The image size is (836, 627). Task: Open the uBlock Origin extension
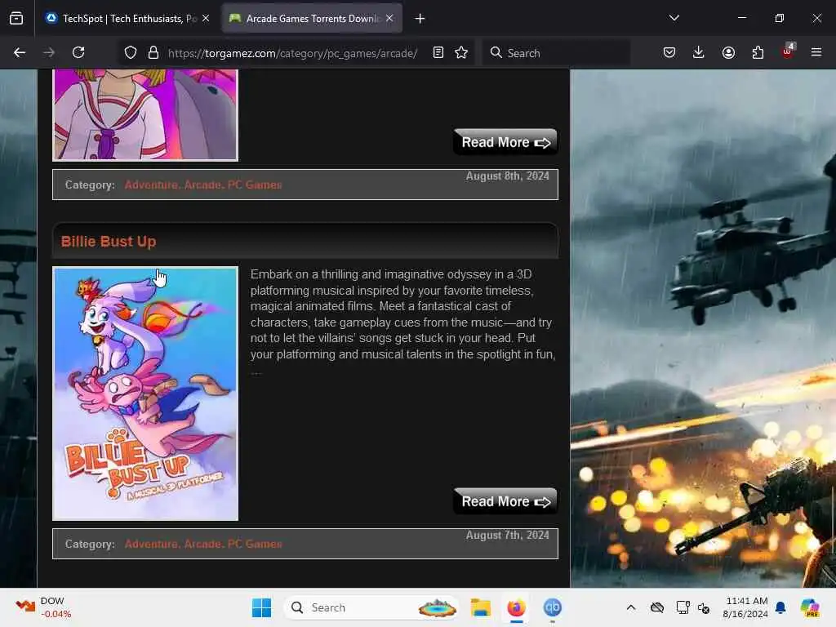(x=788, y=51)
